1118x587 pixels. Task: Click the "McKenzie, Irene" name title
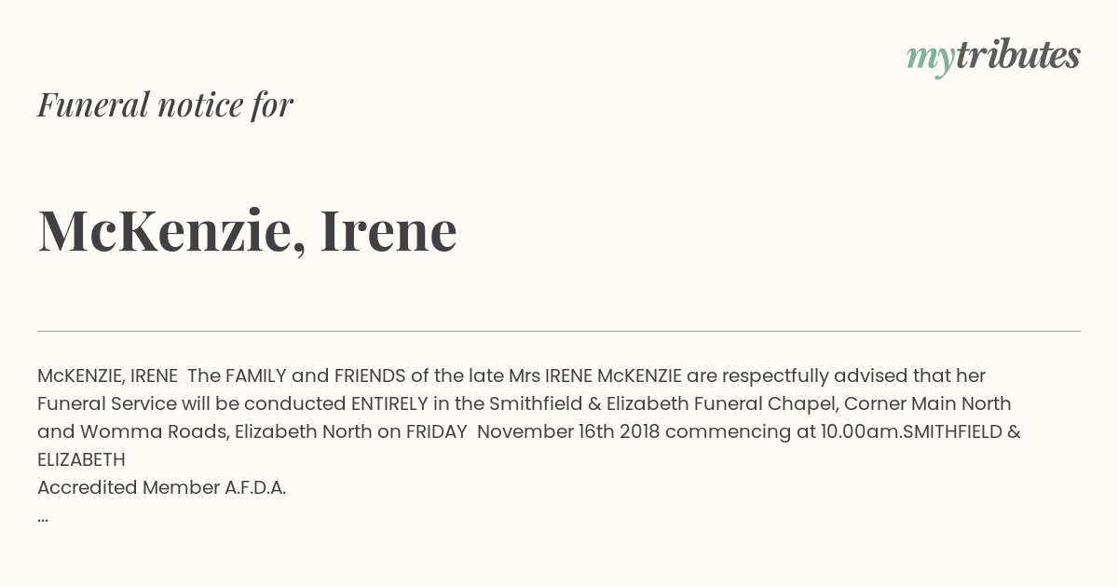pos(247,230)
